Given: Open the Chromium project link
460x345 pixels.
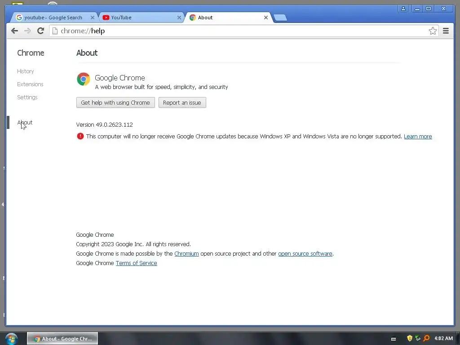Looking at the screenshot, I should tap(186, 253).
